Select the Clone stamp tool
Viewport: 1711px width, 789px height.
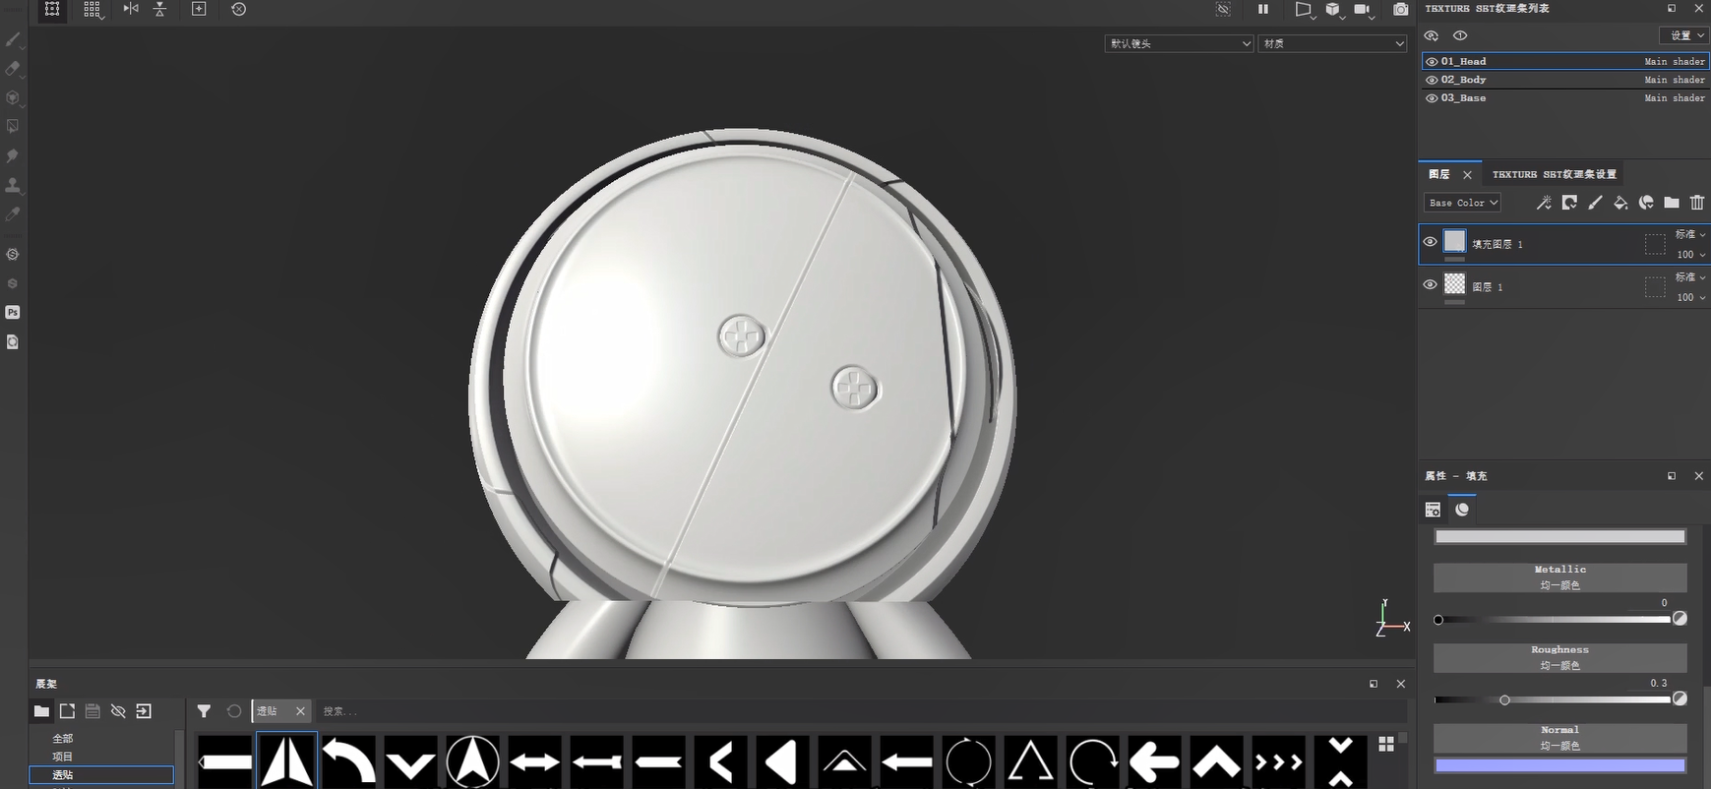13,185
